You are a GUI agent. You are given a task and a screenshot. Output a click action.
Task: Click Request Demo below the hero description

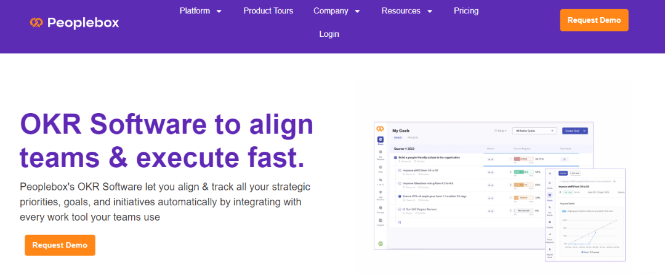(60, 245)
